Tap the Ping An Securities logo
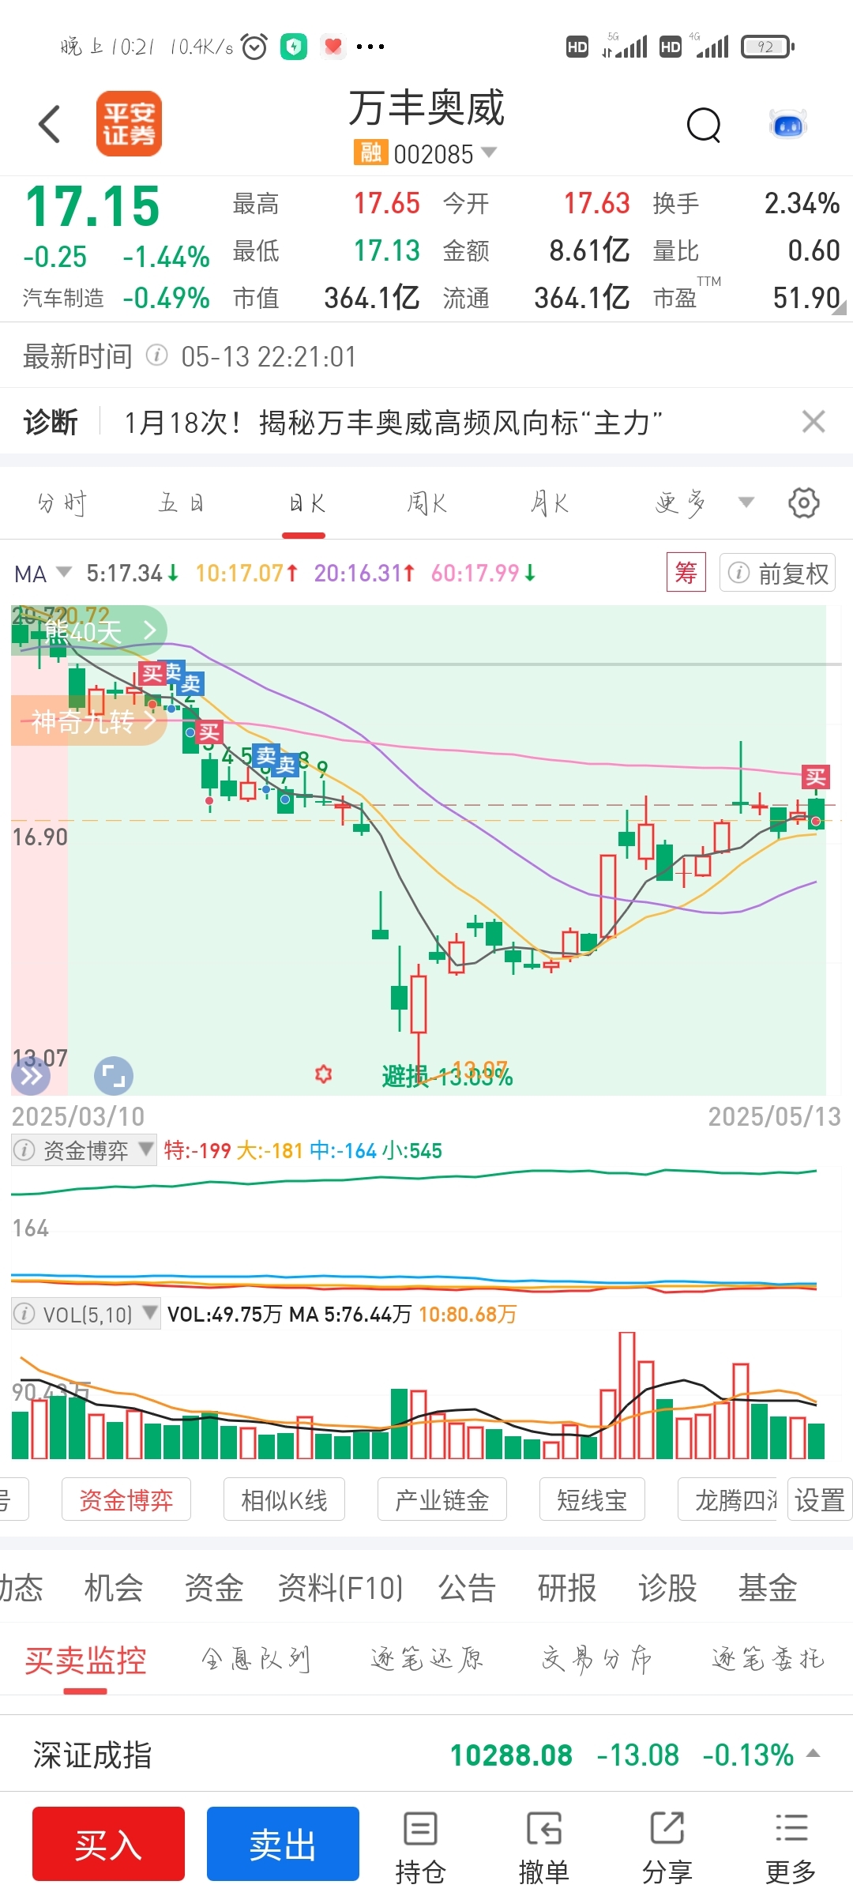 tap(129, 123)
